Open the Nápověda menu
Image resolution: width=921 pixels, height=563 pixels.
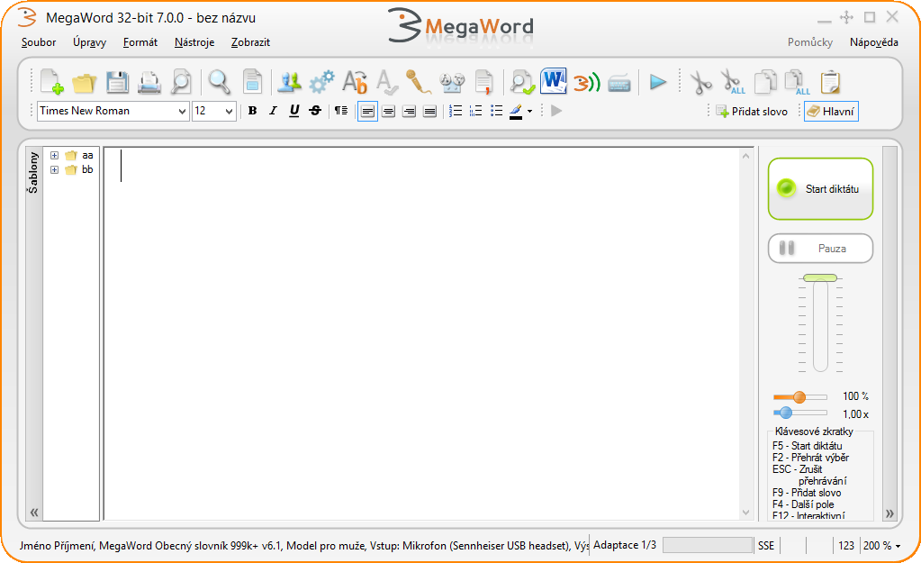click(873, 42)
